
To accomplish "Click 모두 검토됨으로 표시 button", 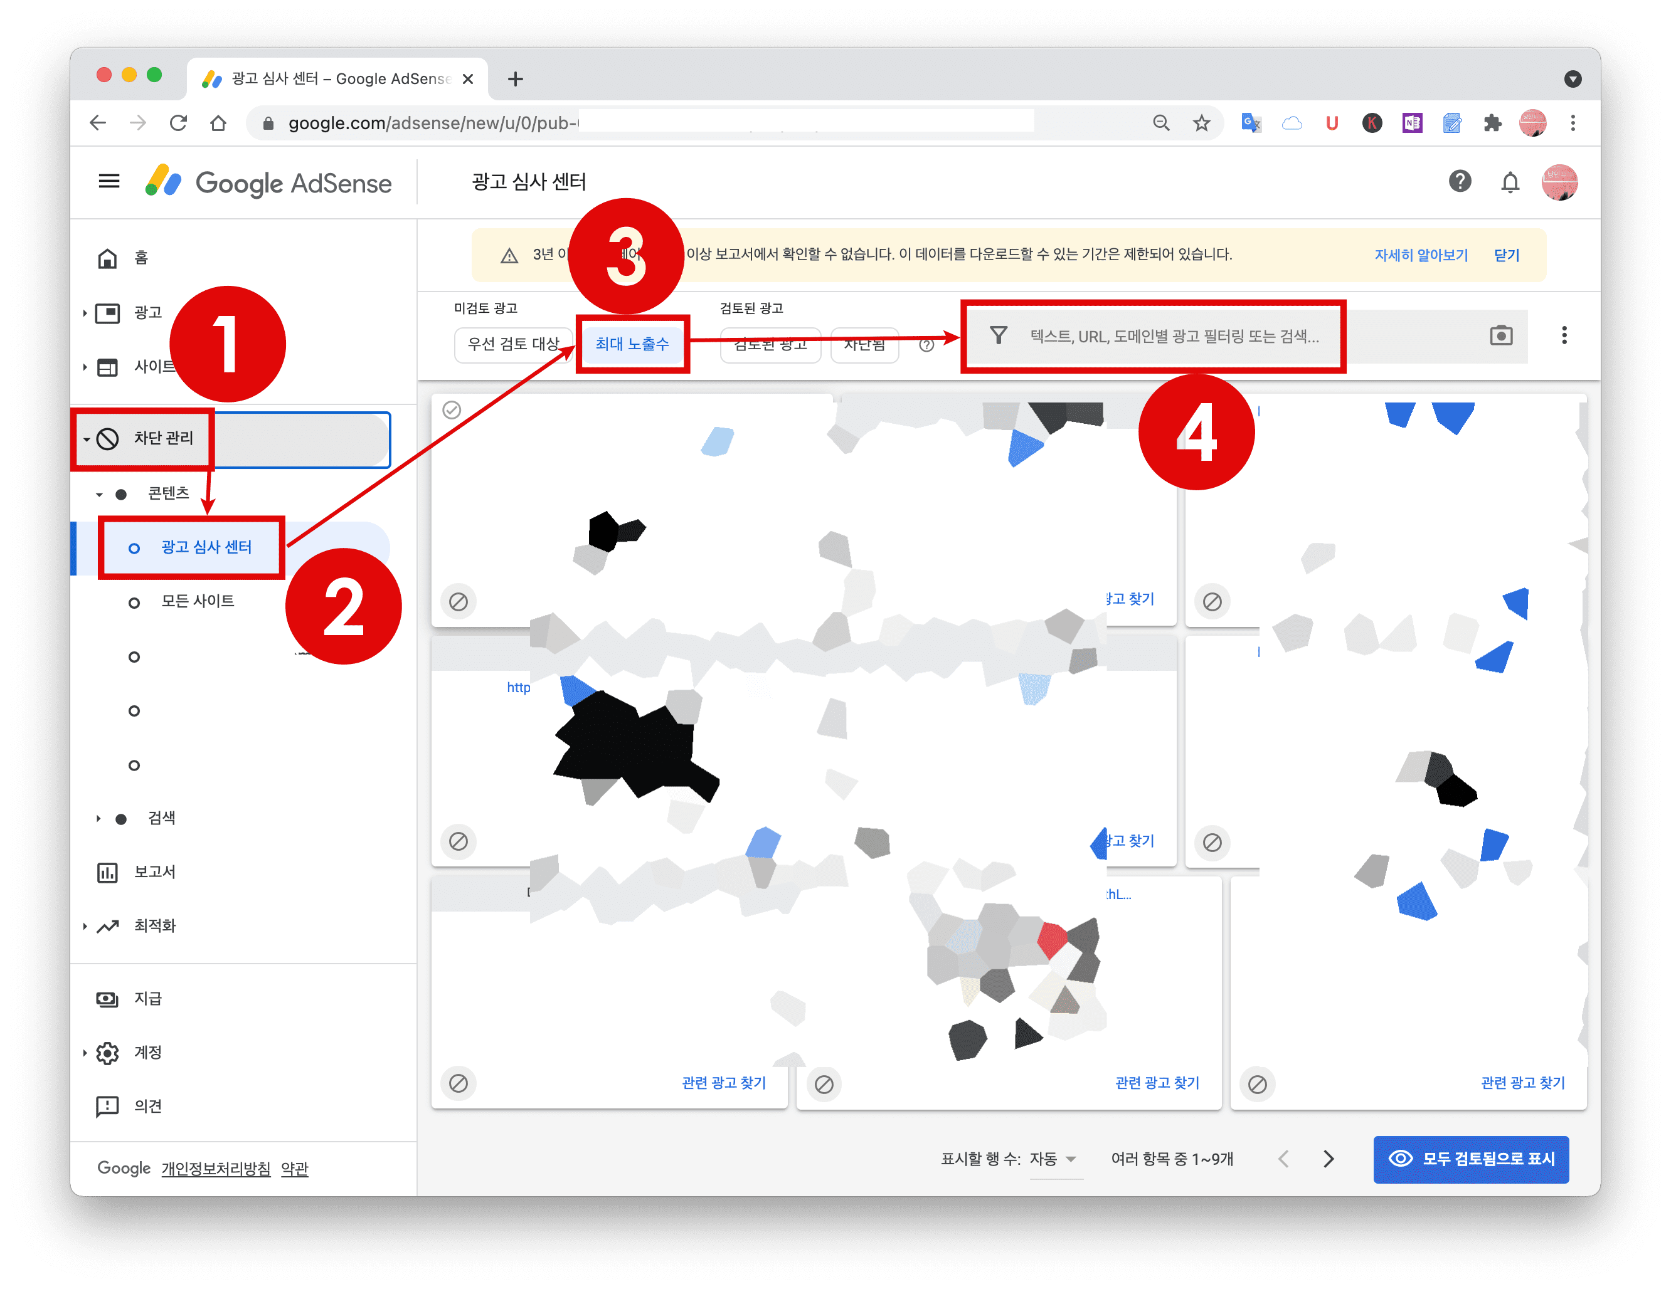I will click(x=1470, y=1159).
